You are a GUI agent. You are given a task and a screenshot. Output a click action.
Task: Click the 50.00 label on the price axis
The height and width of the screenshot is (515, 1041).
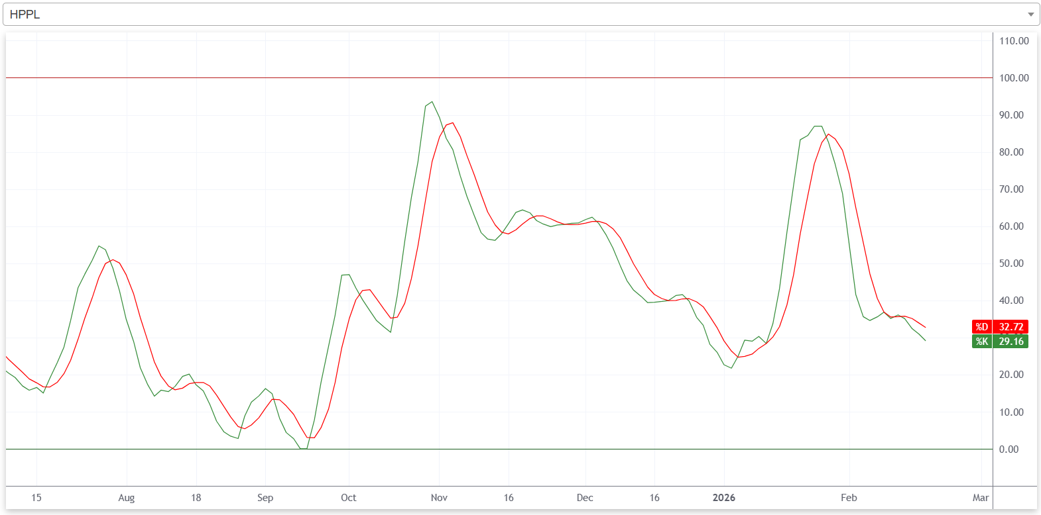coord(1011,263)
